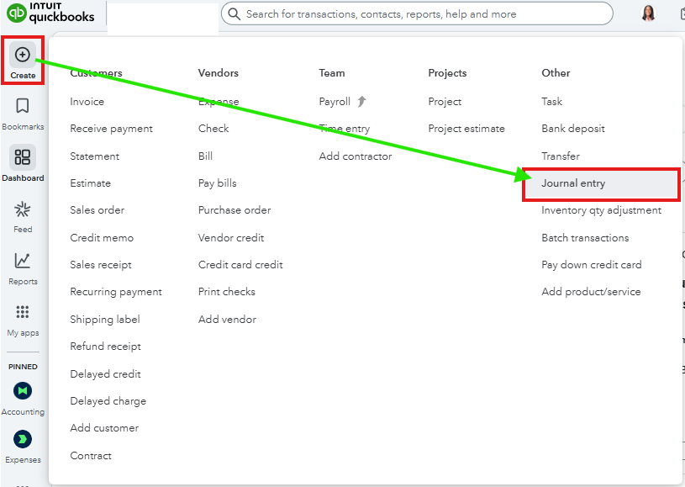Select Expense under Vendors

(219, 102)
